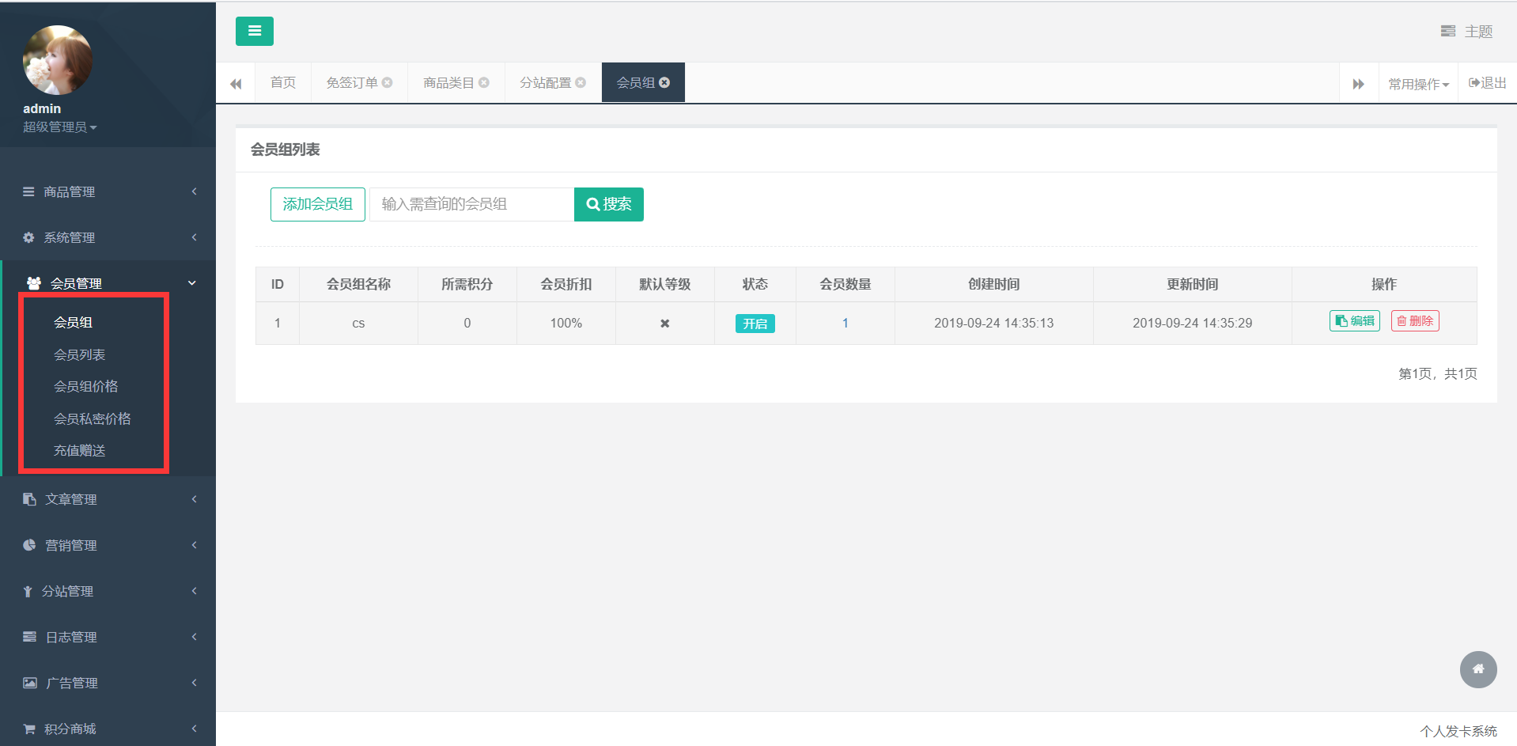The image size is (1517, 746).
Task: Click the 主题 theme icon at top right
Action: pyautogui.click(x=1448, y=31)
